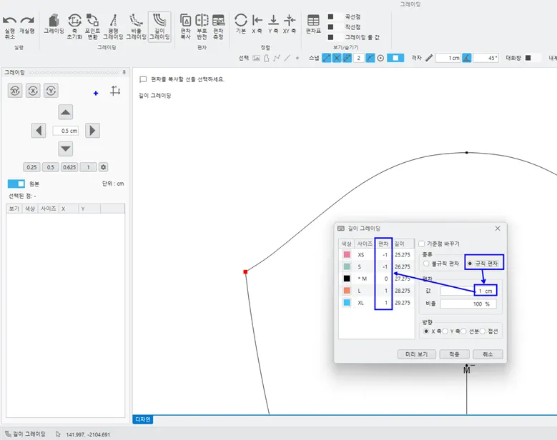Image resolution: width=557 pixels, height=440 pixels.
Task: Click the 실행 취소 (undo) icon
Action: [10, 21]
